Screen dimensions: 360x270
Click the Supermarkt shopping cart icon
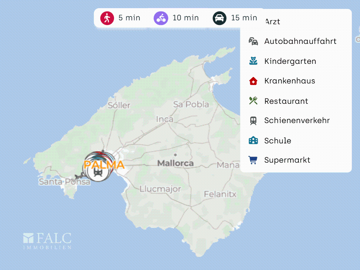(x=253, y=160)
